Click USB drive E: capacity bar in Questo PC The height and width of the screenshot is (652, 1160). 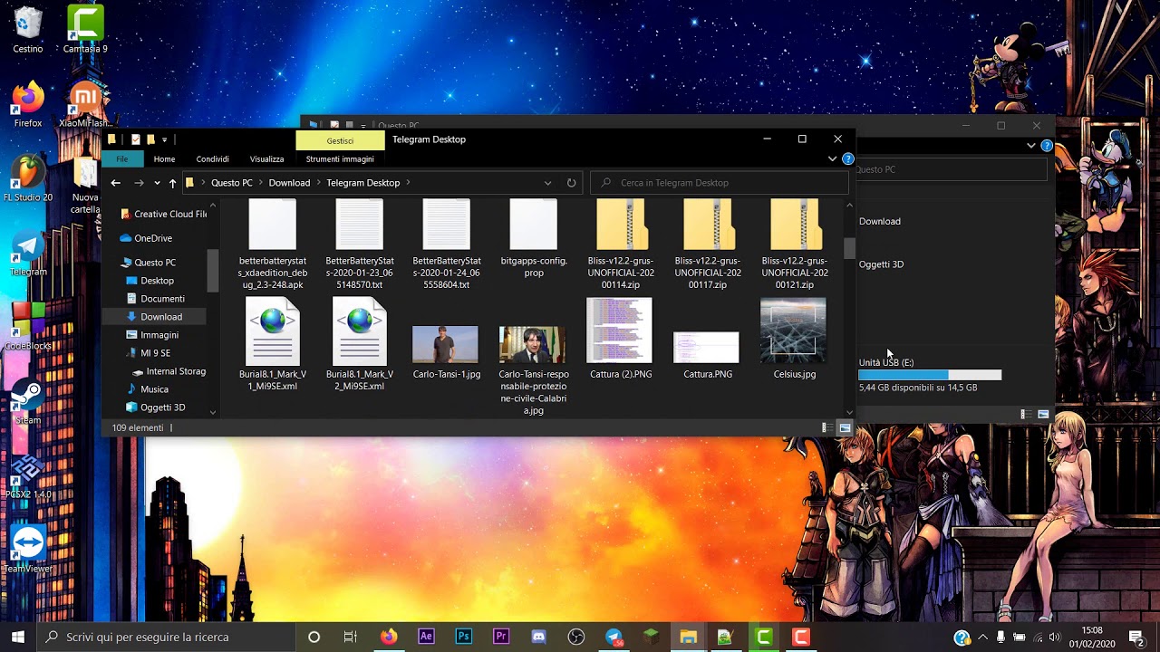930,375
